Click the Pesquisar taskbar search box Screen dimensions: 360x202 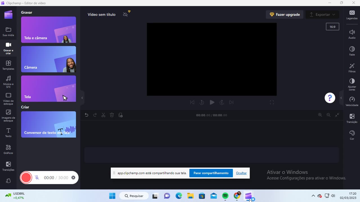[x=134, y=196]
